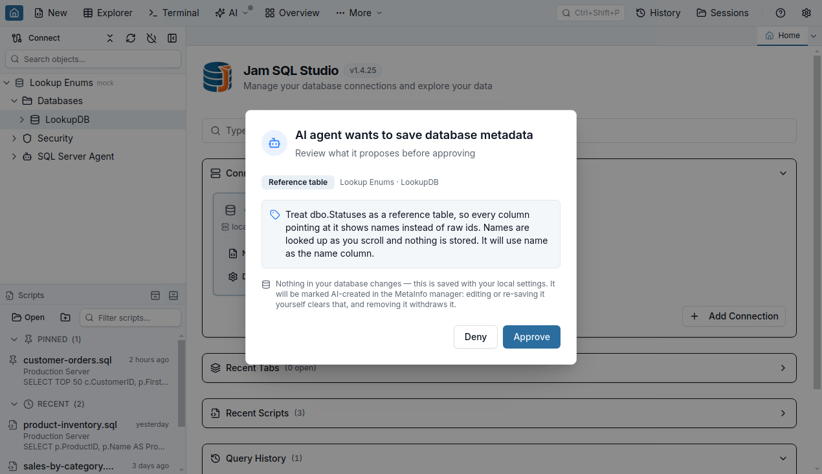Open the Terminal panel
Image resolution: width=822 pixels, height=474 pixels.
point(174,13)
